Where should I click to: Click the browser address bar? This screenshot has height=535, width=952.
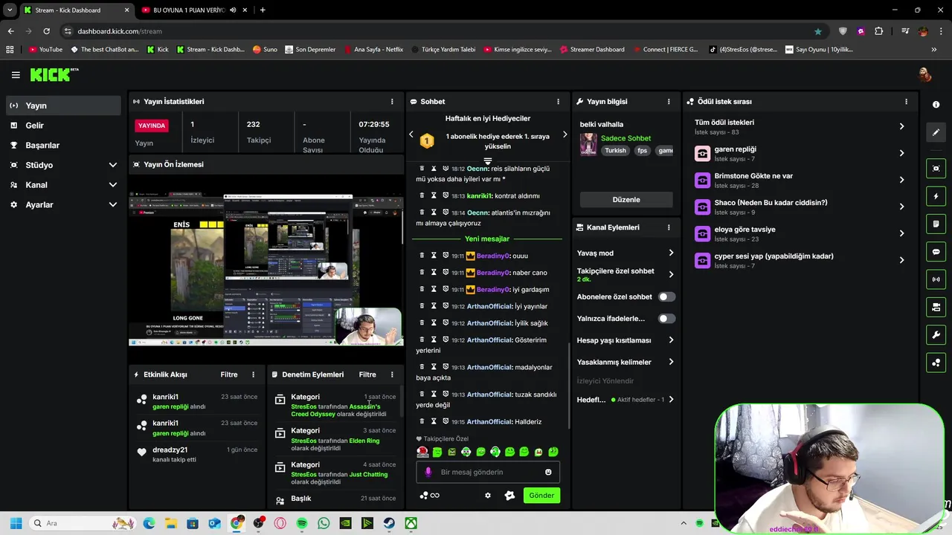pyautogui.click(x=439, y=31)
